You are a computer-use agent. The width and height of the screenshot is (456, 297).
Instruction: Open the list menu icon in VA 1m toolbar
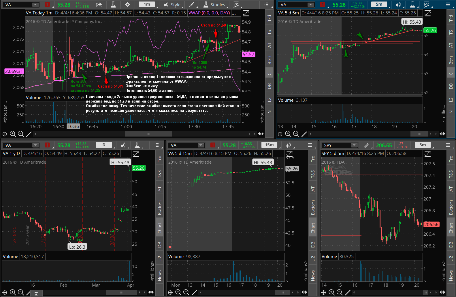[x=267, y=5]
